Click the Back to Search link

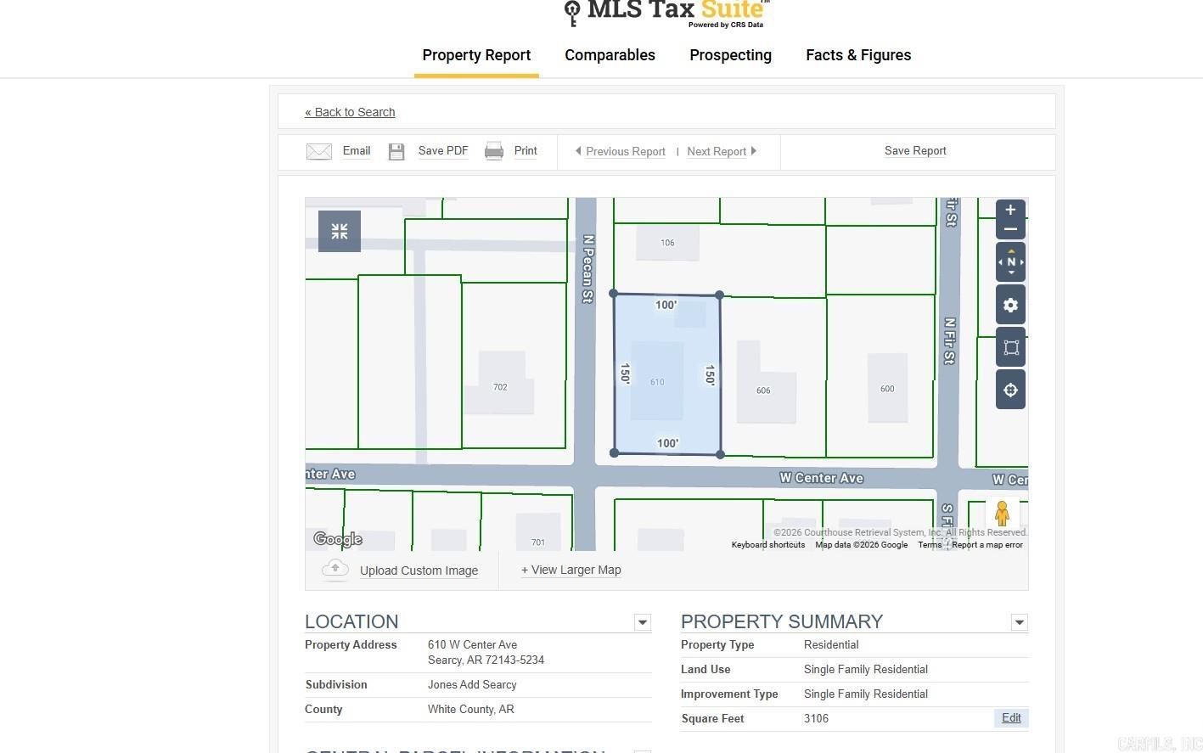[x=350, y=112]
